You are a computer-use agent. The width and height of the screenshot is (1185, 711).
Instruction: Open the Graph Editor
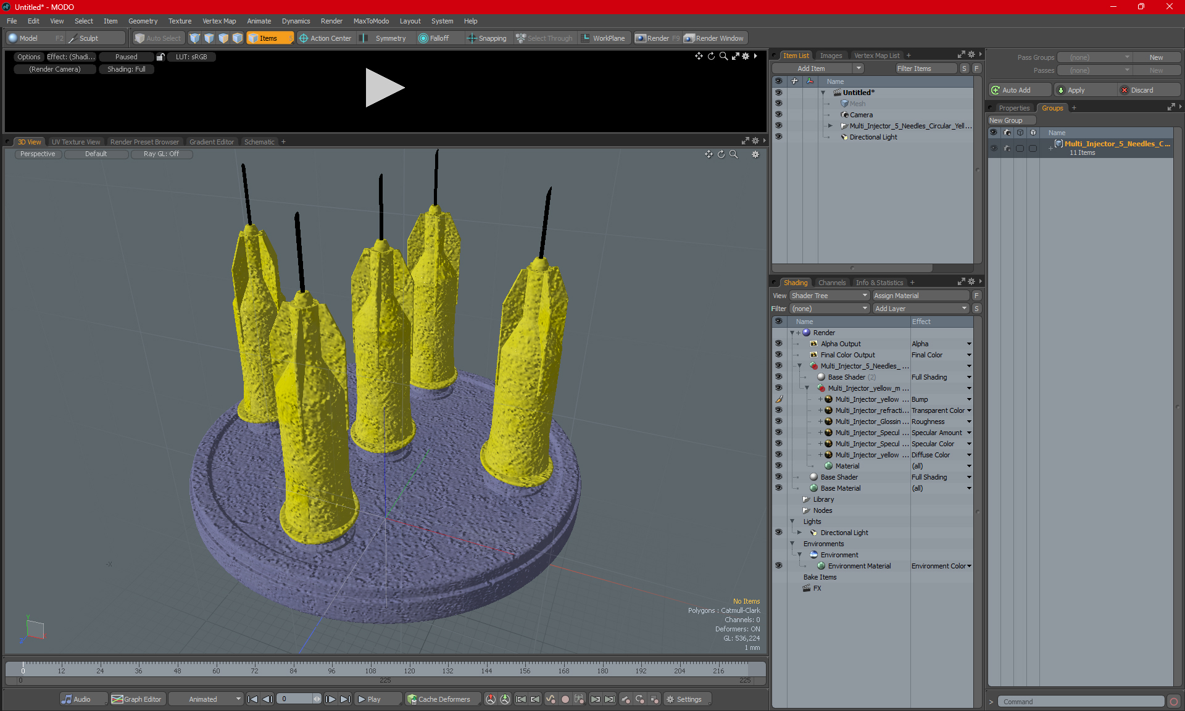136,699
